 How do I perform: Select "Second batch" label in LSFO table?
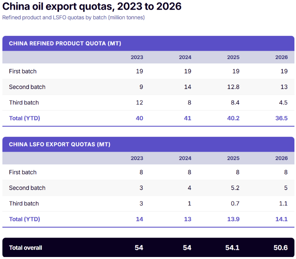click(27, 188)
